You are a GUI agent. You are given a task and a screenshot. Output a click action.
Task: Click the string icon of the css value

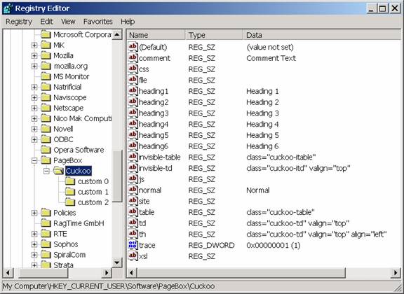coord(133,69)
